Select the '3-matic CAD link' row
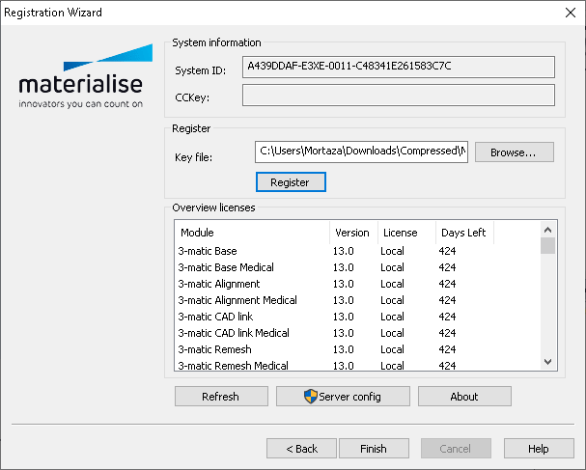The width and height of the screenshot is (586, 470). coord(357,317)
